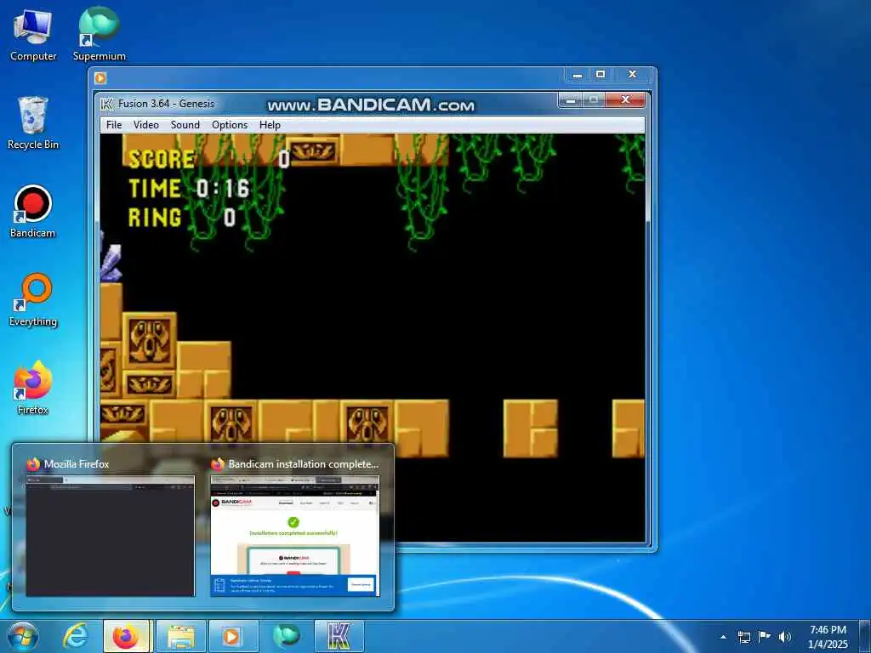Image resolution: width=871 pixels, height=653 pixels.
Task: Launch Internet Explorer from the taskbar
Action: (75, 636)
